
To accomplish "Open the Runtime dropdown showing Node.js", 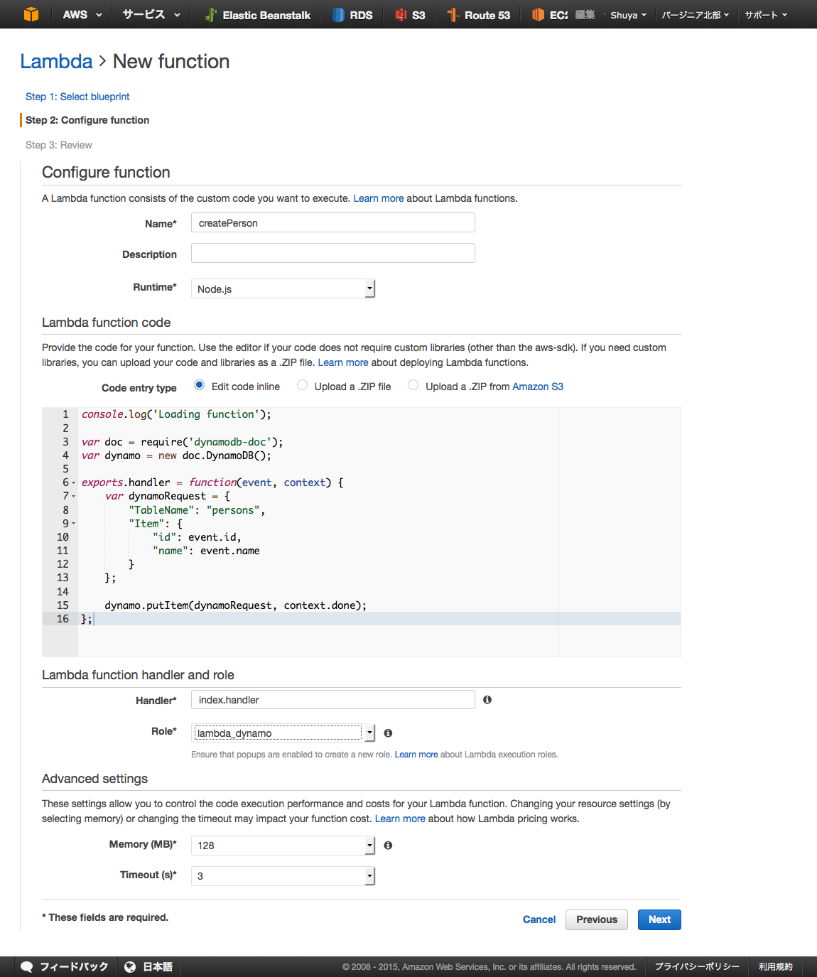I will click(283, 288).
